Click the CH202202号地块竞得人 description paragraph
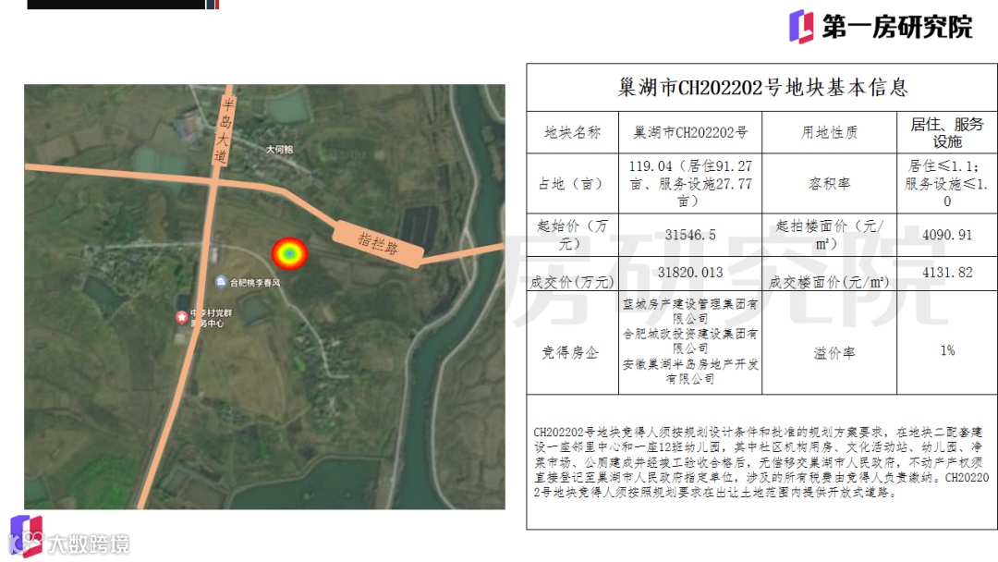998x562 pixels. pos(761,462)
